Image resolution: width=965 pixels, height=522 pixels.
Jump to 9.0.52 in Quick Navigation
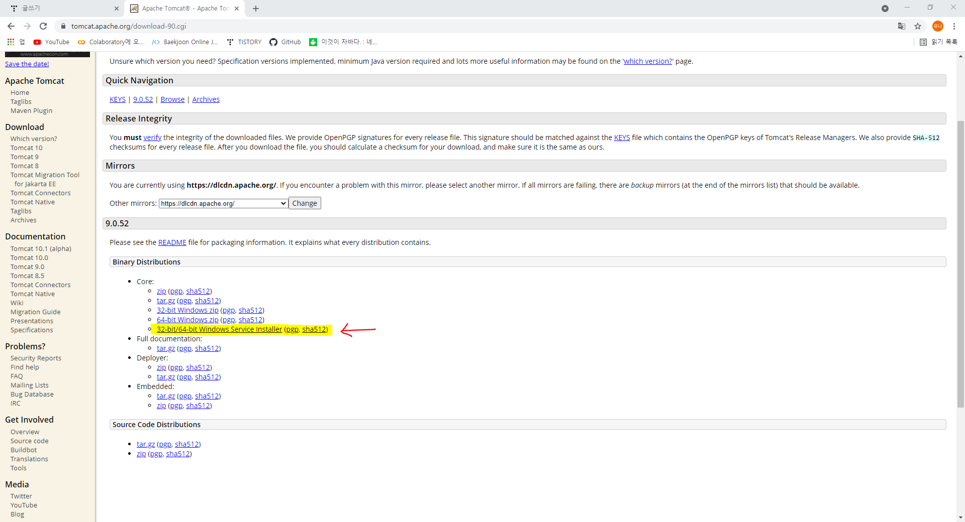(x=143, y=99)
